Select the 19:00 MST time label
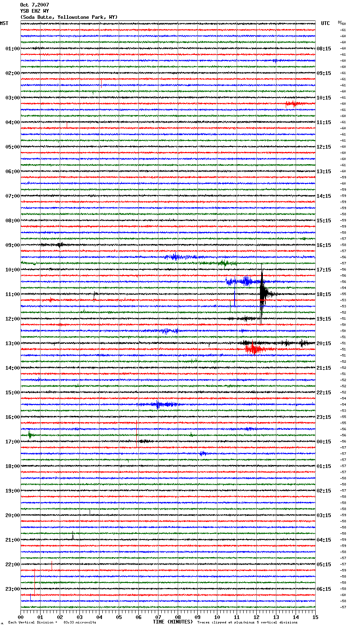The image size is (348, 628). pyautogui.click(x=12, y=491)
